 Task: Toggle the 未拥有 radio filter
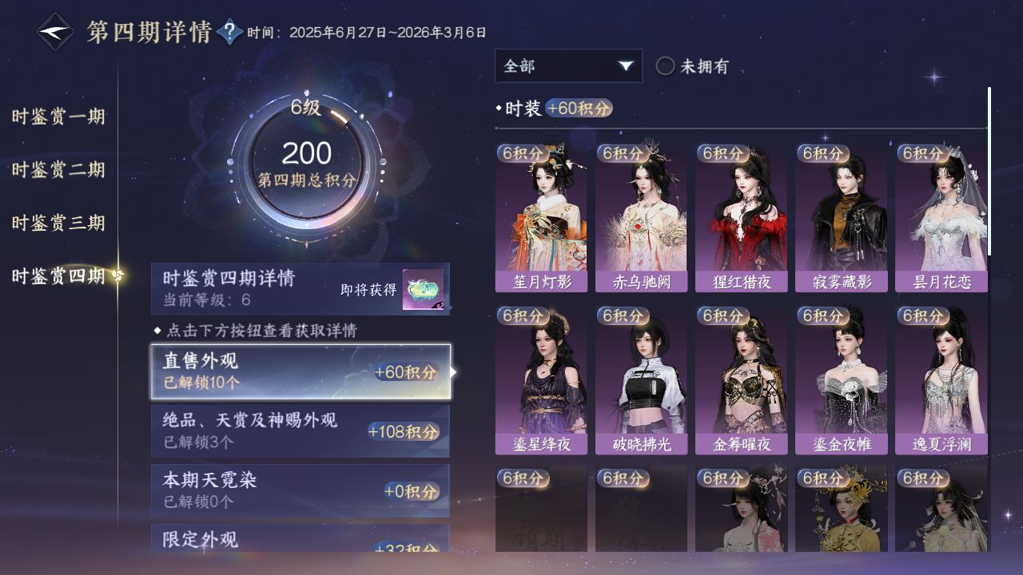pos(692,66)
